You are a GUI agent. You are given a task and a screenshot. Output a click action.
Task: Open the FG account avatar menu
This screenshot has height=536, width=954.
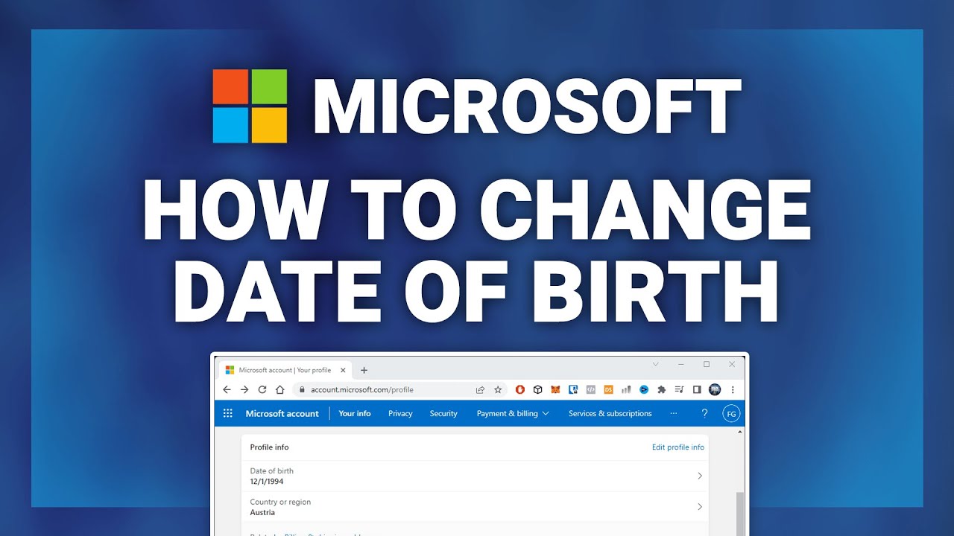coord(731,414)
